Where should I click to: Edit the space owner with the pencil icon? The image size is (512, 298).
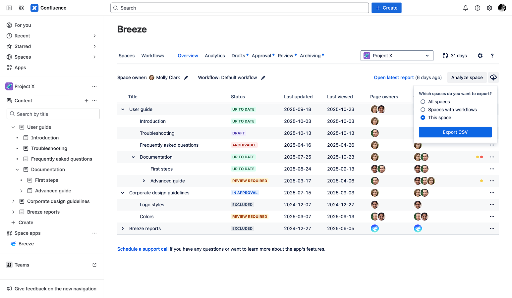tap(186, 77)
